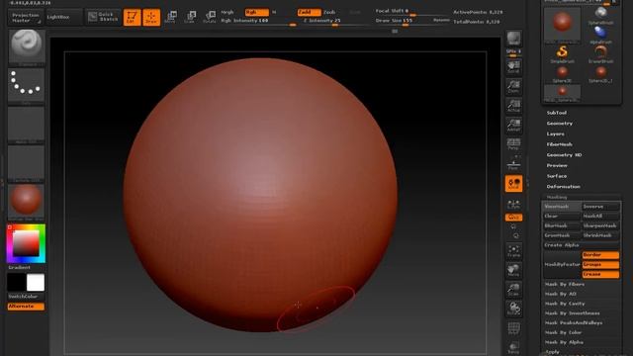Select the Sphere3D_1 tool icon
The height and width of the screenshot is (356, 633).
click(601, 74)
